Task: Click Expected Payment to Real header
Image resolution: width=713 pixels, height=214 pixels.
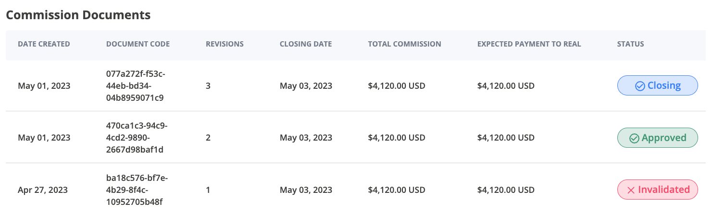Action: [529, 44]
